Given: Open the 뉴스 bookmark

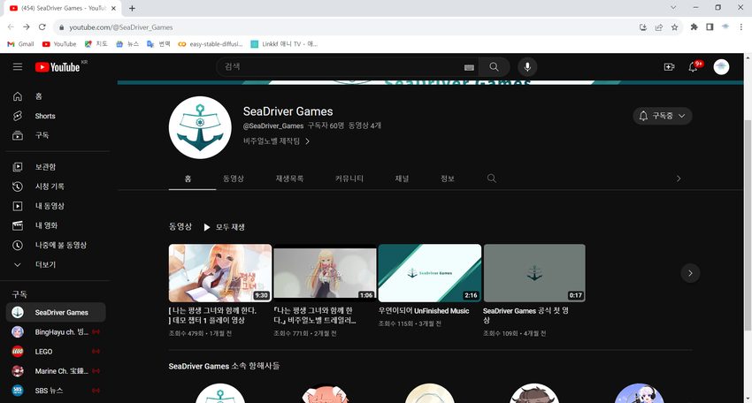Looking at the screenshot, I should [x=127, y=44].
